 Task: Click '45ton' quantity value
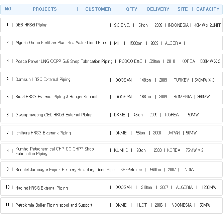coord(138,115)
